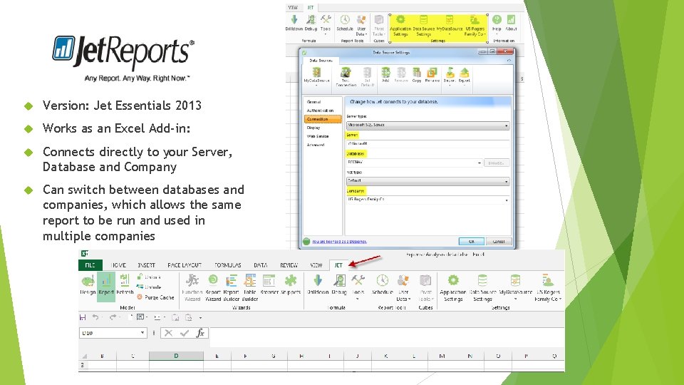Click Cancel in the Data Source Settings dialog
This screenshot has height=385, width=684.
click(x=499, y=242)
